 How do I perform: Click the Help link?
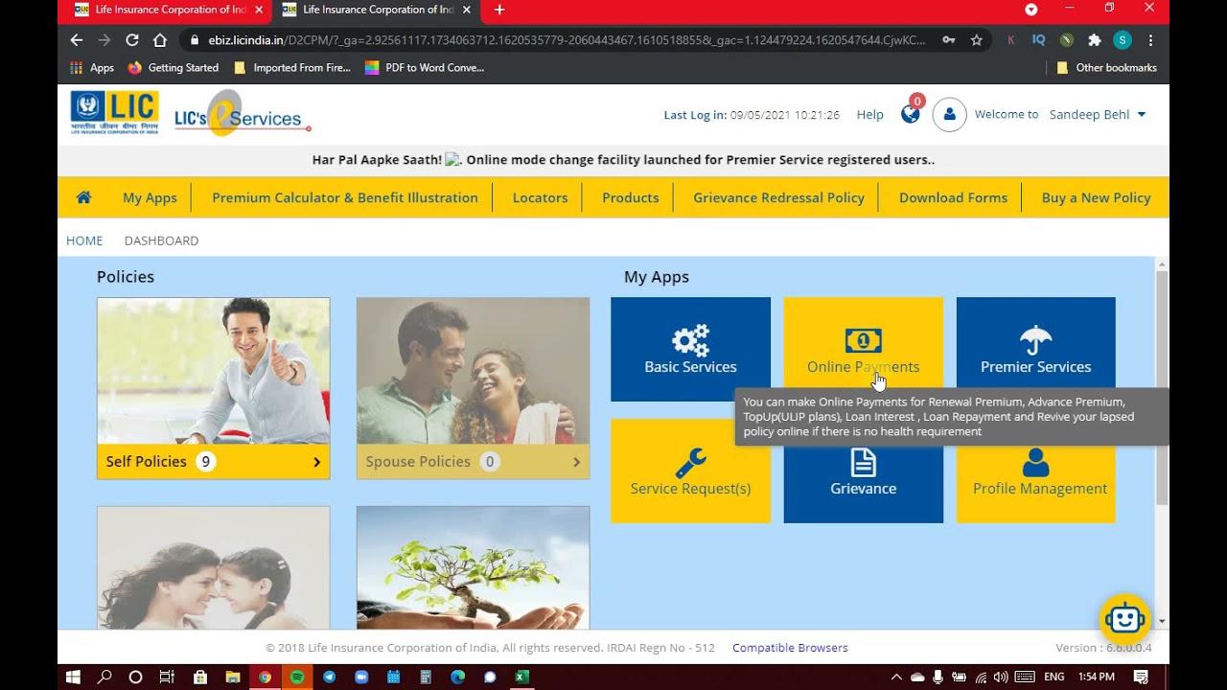point(869,114)
